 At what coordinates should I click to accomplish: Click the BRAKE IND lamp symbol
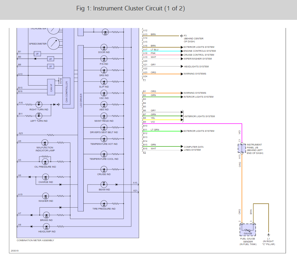tap(46, 215)
